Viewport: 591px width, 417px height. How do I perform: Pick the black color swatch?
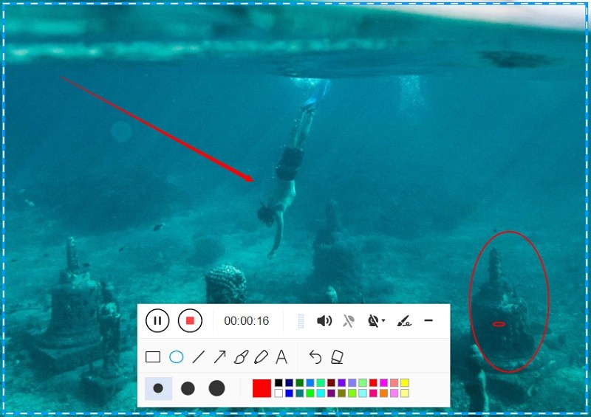pyautogui.click(x=279, y=383)
